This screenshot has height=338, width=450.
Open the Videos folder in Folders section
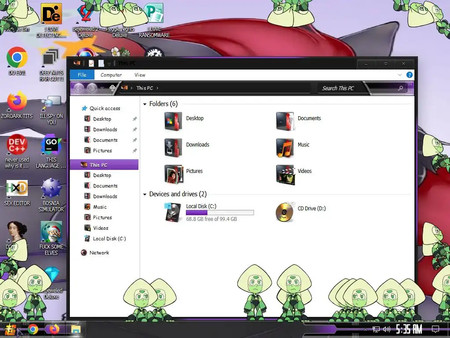[x=294, y=174]
